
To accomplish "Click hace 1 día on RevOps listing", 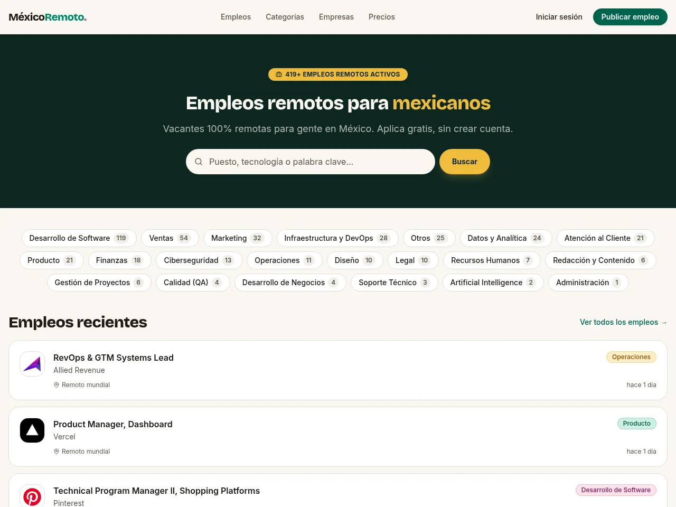I will coord(641,385).
